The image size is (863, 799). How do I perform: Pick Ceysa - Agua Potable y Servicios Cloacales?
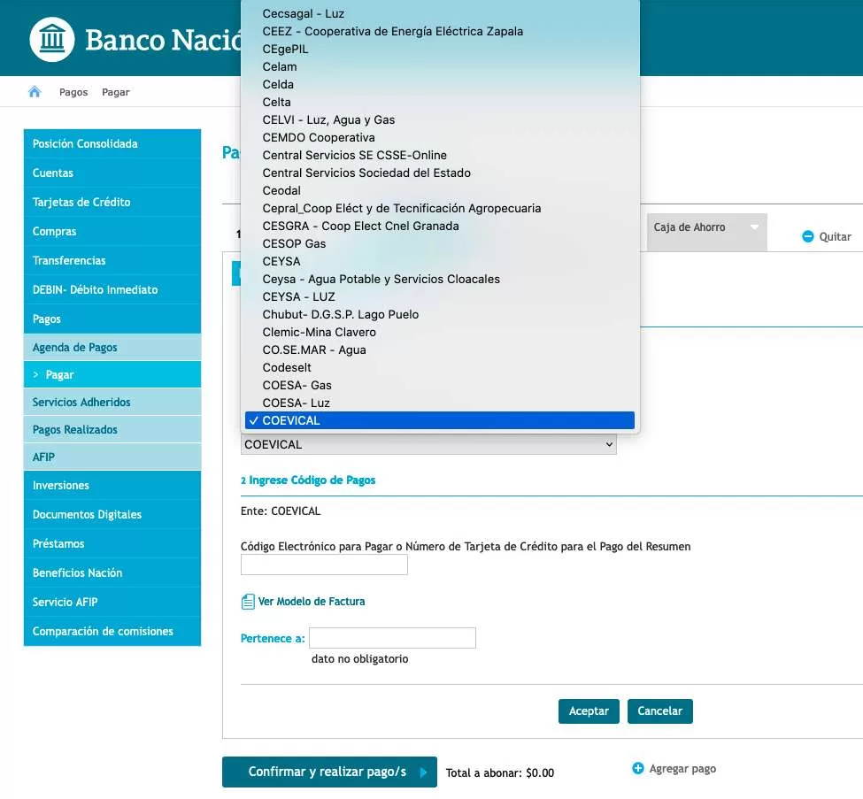pos(440,279)
